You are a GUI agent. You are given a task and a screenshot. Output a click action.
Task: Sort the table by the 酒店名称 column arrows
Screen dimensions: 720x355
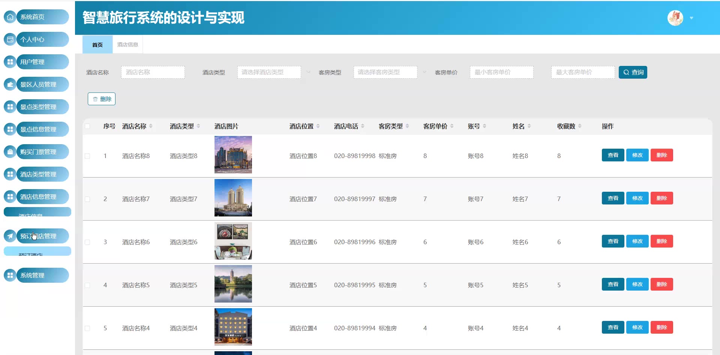pyautogui.click(x=151, y=126)
